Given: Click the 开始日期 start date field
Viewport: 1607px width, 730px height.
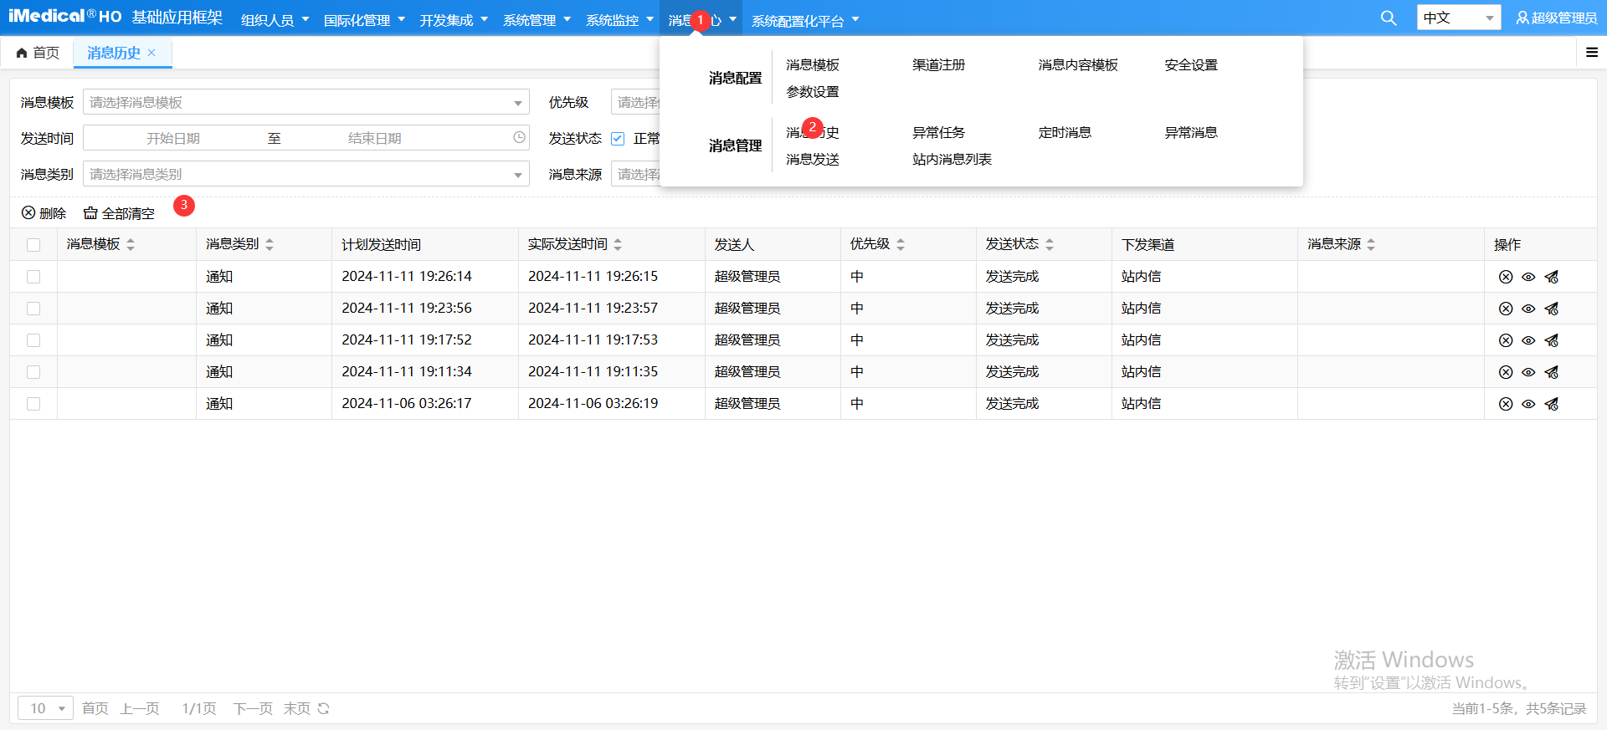Looking at the screenshot, I should point(173,138).
